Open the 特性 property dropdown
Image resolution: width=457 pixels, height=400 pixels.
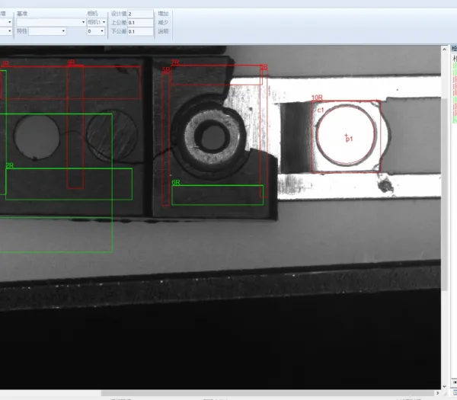tap(47, 31)
